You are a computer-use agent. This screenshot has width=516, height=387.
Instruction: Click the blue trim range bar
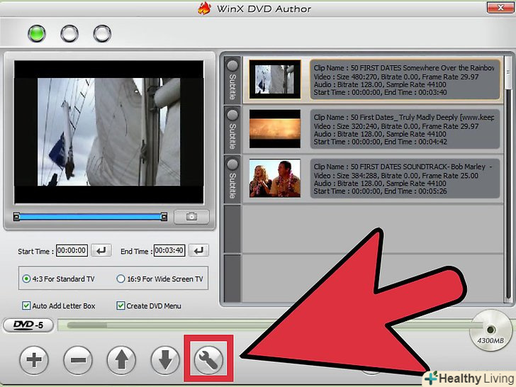tap(90, 217)
